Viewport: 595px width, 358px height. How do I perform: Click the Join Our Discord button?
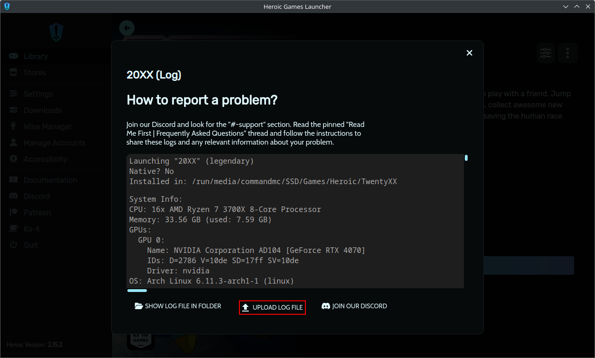(x=354, y=306)
